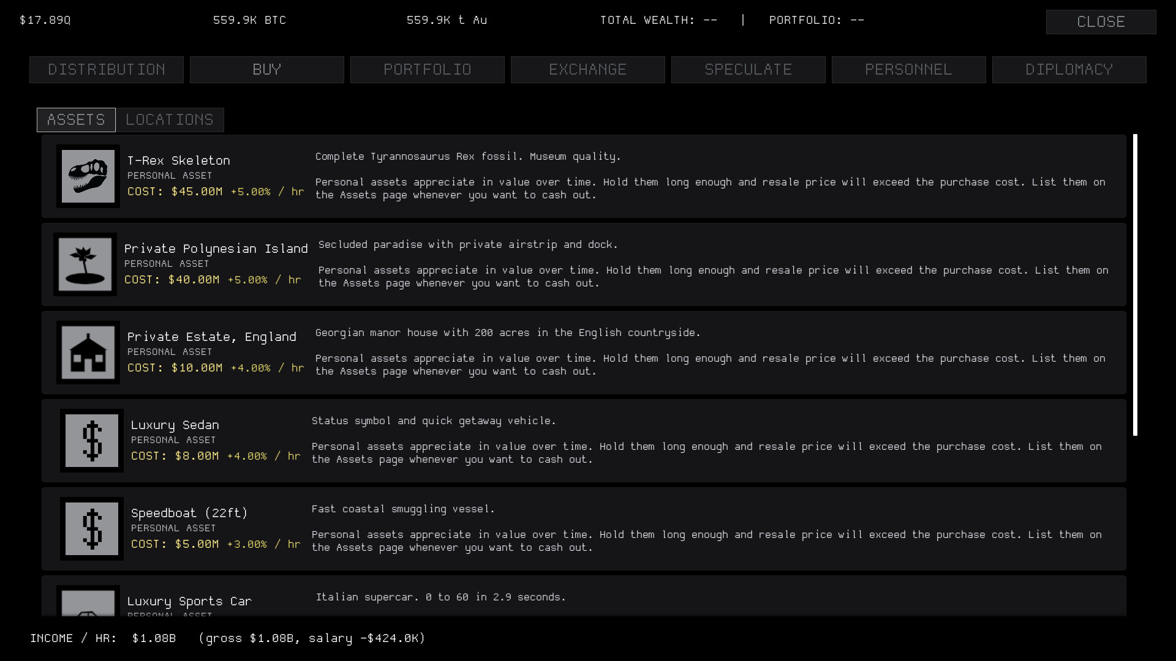Click the Status symbol getaway vehicle description
The image size is (1176, 661).
click(x=434, y=421)
